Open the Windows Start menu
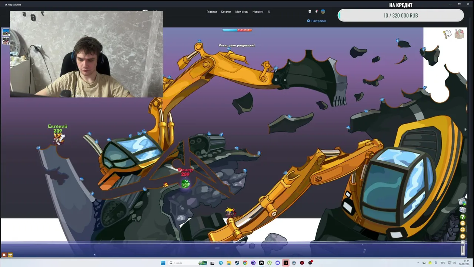 [163, 263]
